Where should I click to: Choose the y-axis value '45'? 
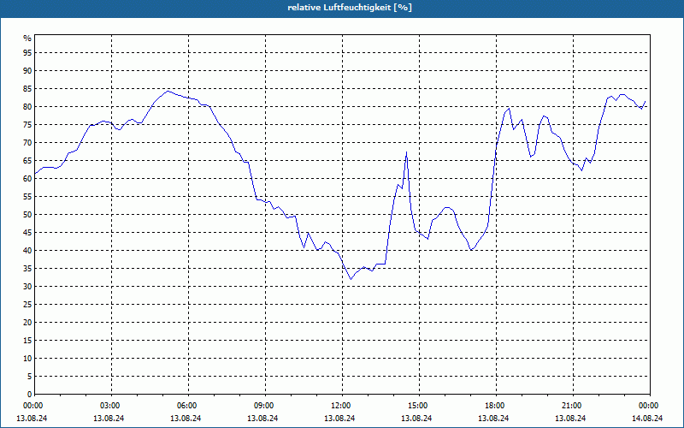27,232
